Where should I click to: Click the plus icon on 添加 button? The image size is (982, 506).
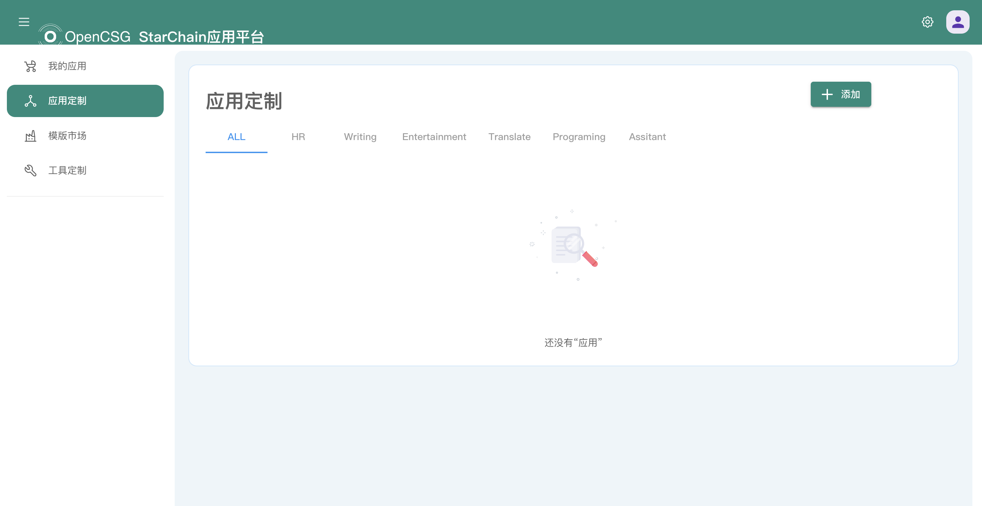point(827,94)
